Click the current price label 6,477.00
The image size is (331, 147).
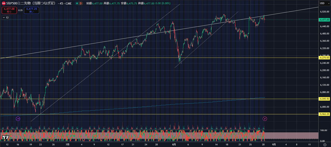point(324,20)
